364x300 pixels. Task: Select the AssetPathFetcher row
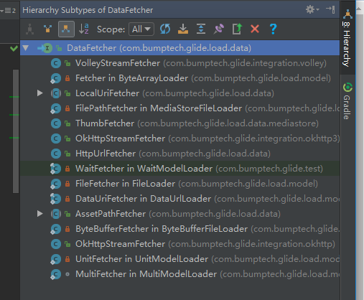179,214
